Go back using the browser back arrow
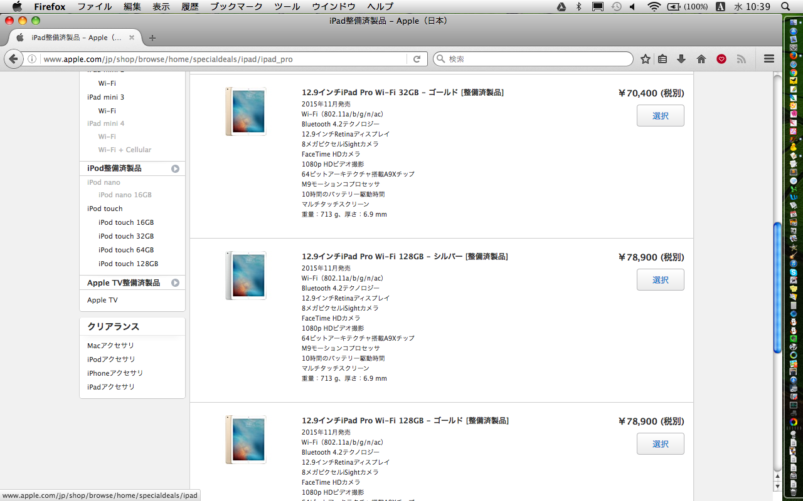 (13, 59)
